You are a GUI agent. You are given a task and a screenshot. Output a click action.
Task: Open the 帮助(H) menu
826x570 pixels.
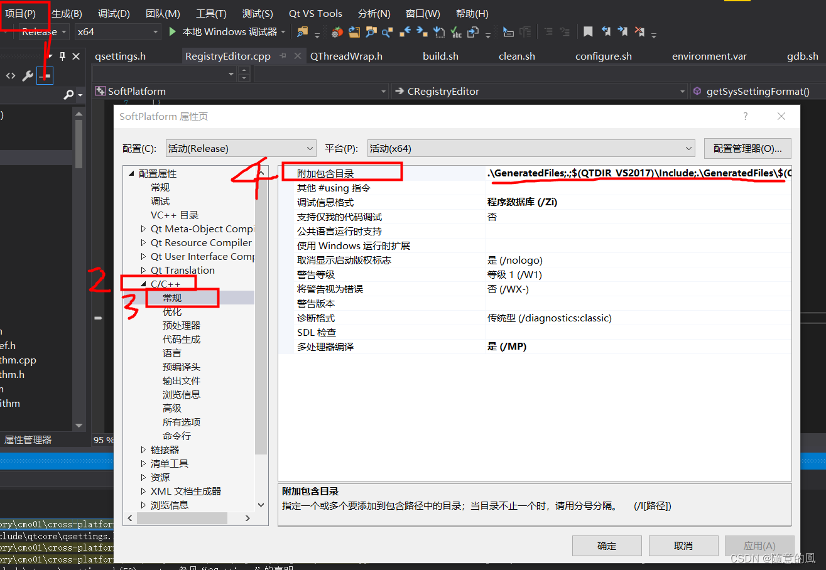click(472, 13)
